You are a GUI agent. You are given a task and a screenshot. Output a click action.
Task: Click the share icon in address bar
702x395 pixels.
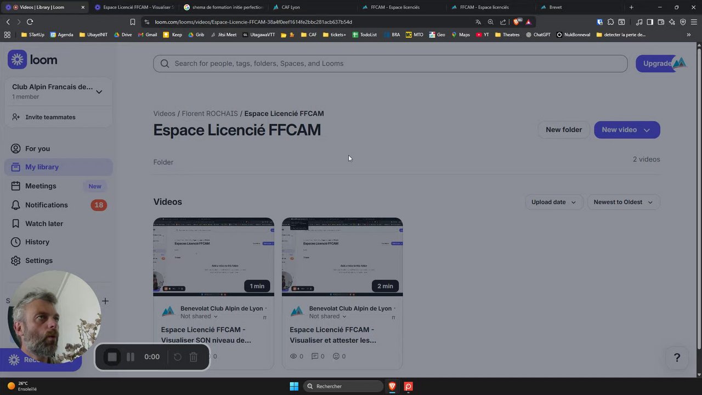[503, 22]
